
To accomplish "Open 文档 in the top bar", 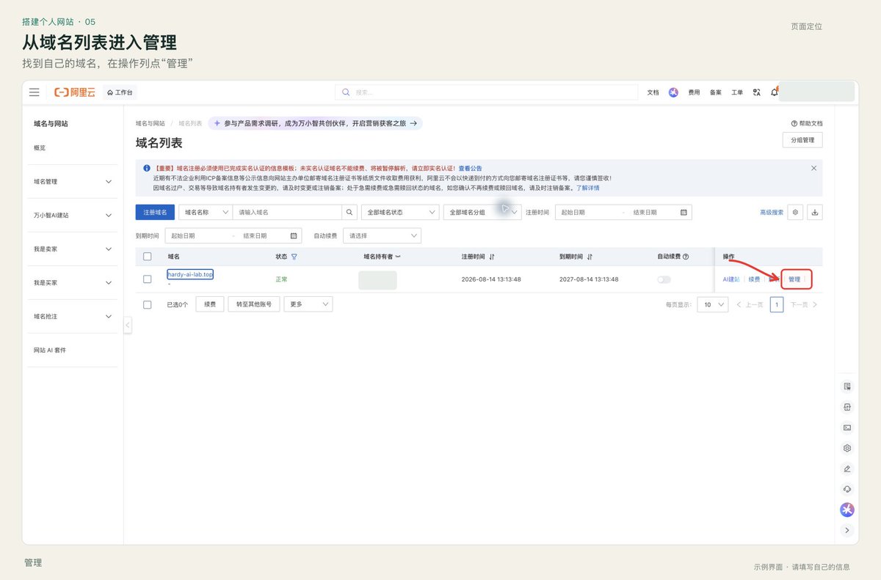I will (x=653, y=92).
